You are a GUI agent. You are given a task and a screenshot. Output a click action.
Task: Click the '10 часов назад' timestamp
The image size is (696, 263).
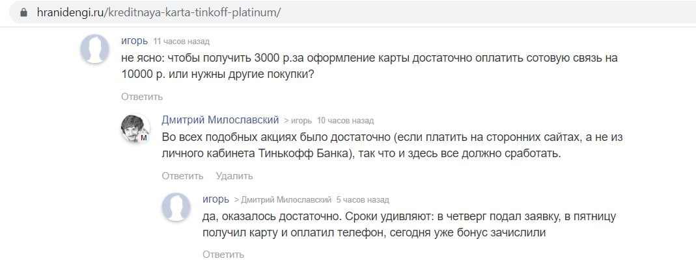click(345, 121)
